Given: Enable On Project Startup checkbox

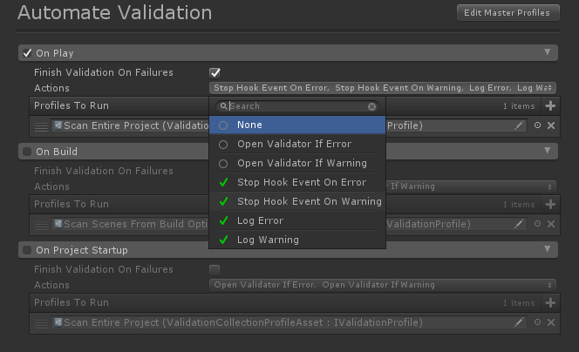Looking at the screenshot, I should click(27, 250).
